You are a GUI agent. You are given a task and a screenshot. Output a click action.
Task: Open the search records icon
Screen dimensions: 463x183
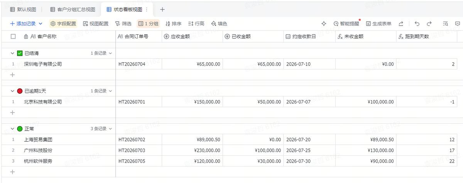pos(446,24)
